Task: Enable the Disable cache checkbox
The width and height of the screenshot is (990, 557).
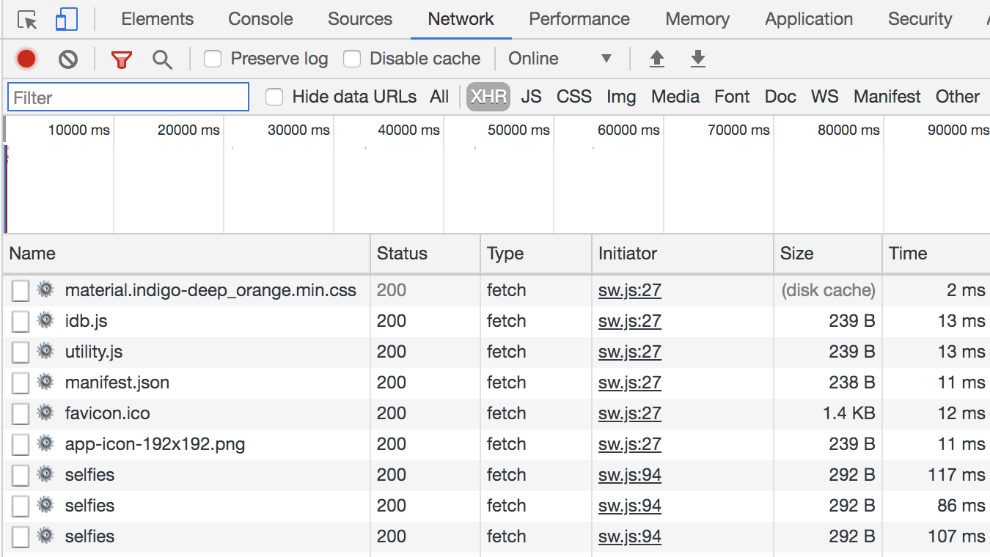Action: tap(352, 59)
